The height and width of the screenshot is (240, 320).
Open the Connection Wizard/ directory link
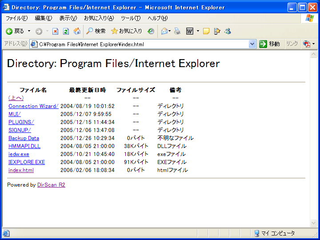(33, 106)
